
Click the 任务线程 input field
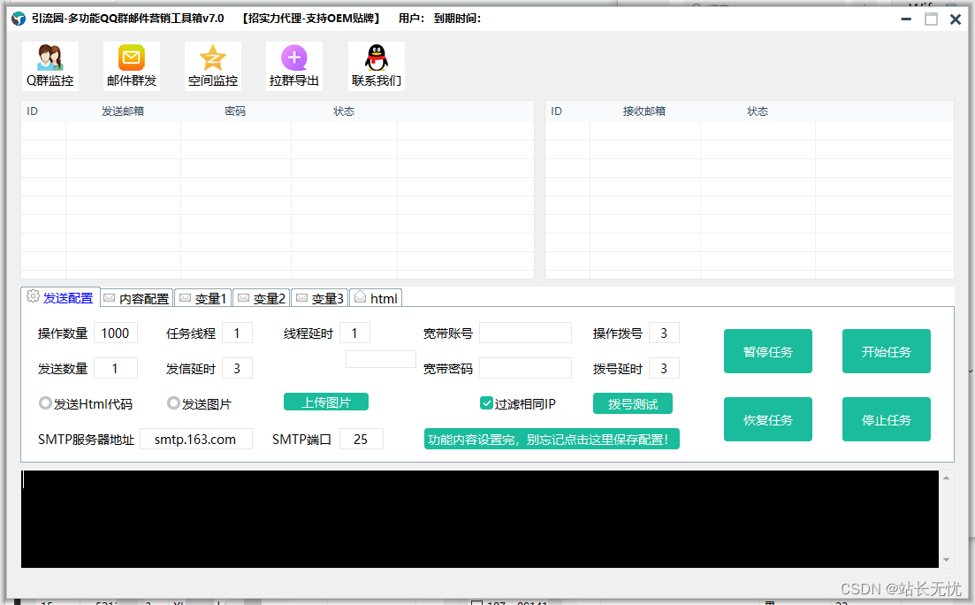pyautogui.click(x=237, y=333)
